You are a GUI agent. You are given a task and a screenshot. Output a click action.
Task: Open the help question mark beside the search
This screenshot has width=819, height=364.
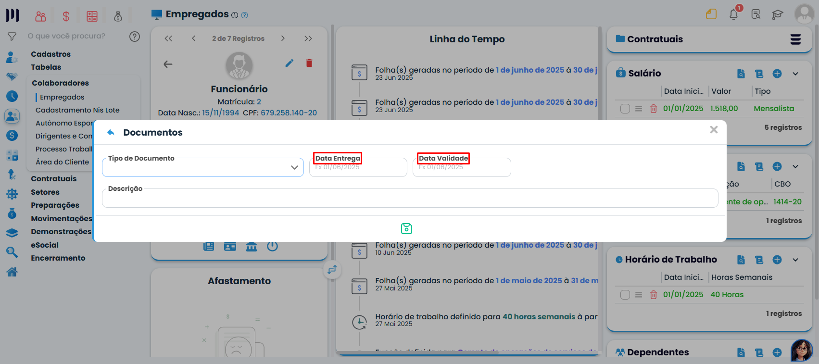coord(135,36)
